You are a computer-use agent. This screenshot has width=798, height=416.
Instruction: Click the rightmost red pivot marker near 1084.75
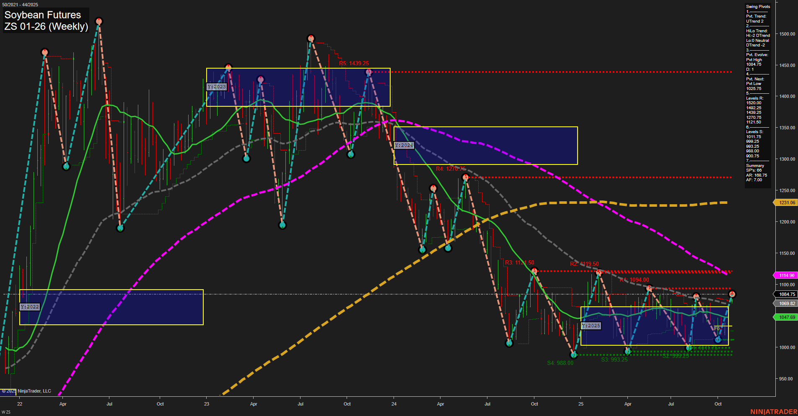pyautogui.click(x=732, y=294)
